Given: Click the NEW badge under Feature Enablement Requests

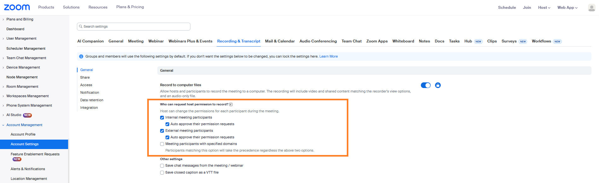Looking at the screenshot, I should point(17,159).
